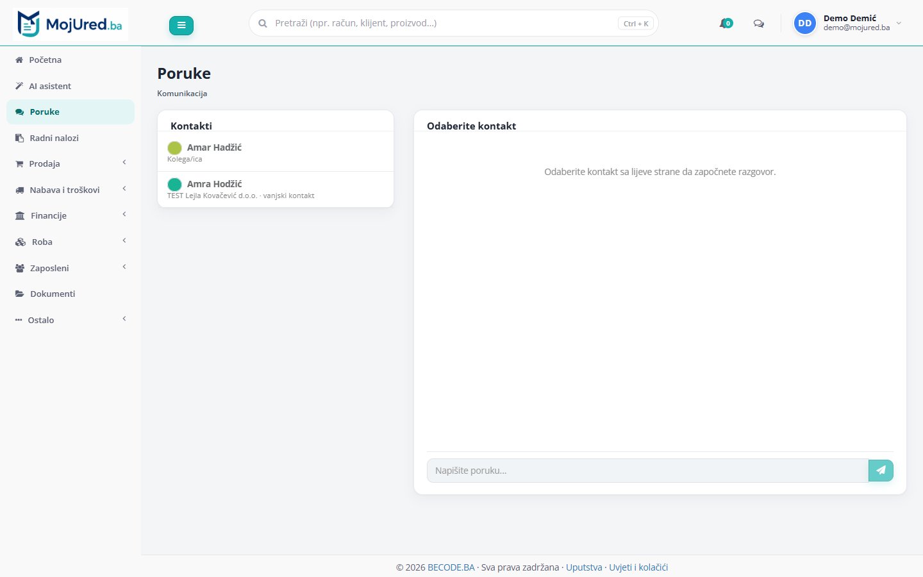Click the Napišite poruku message field
This screenshot has height=577, width=923.
coord(647,471)
